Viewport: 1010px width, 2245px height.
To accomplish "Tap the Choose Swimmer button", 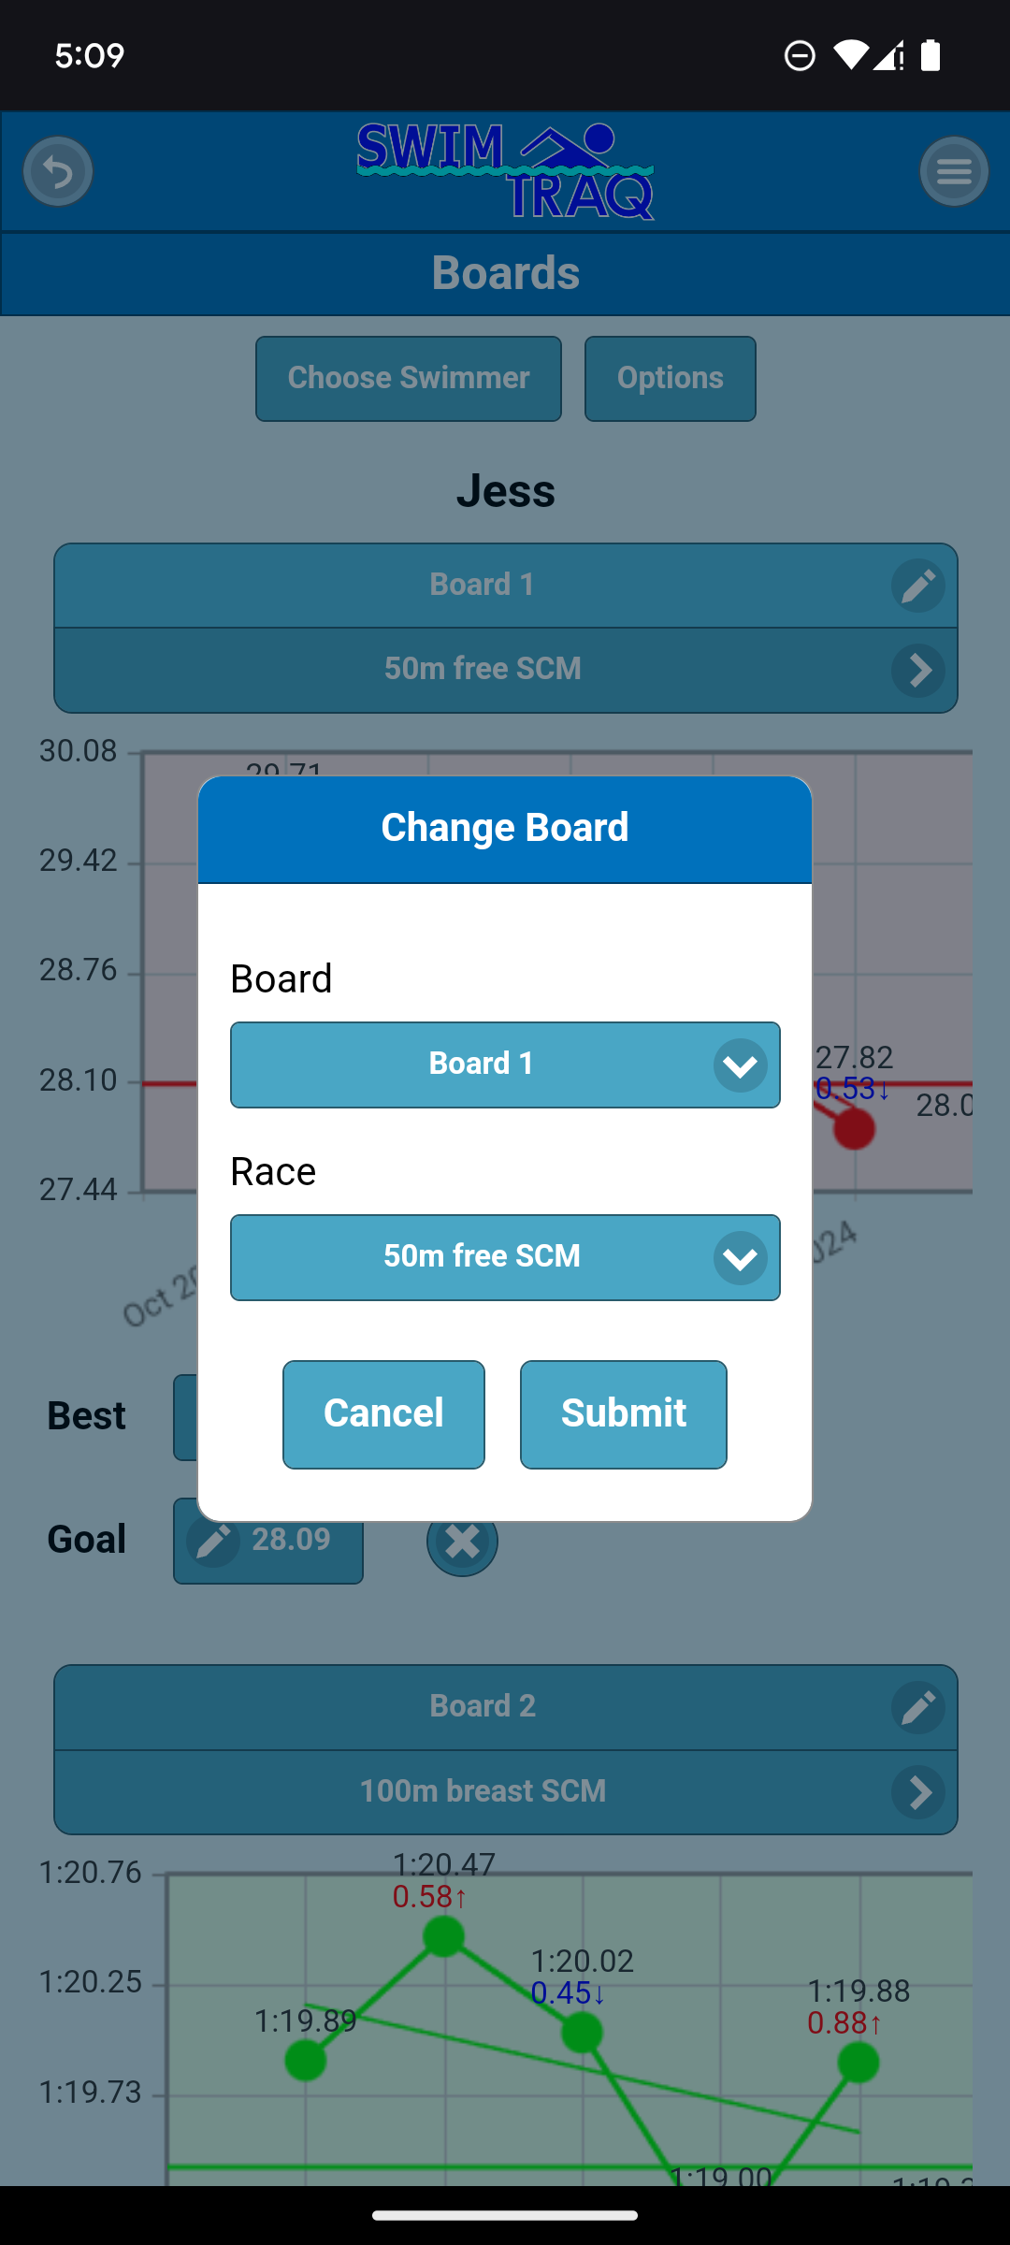I will point(409,379).
